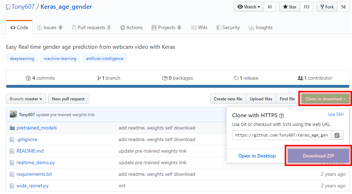The width and height of the screenshot is (352, 194).
Task: Open the Watch dropdown button
Action: click(x=249, y=7)
